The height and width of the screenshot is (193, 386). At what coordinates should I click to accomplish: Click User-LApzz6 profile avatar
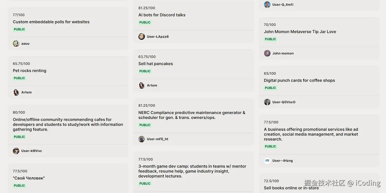141,37
